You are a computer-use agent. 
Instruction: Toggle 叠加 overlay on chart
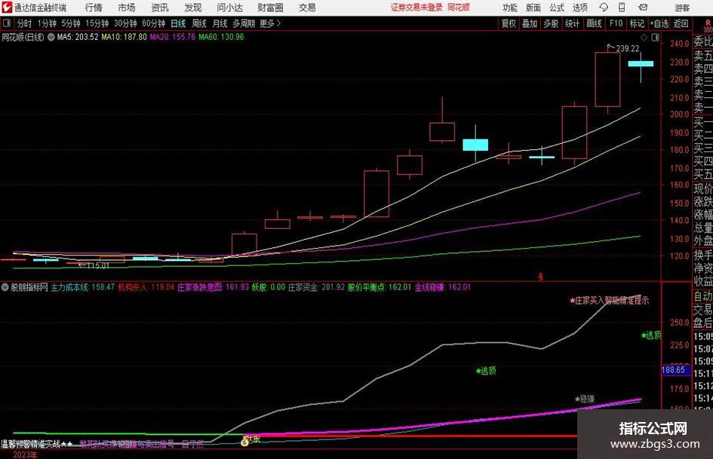(530, 23)
